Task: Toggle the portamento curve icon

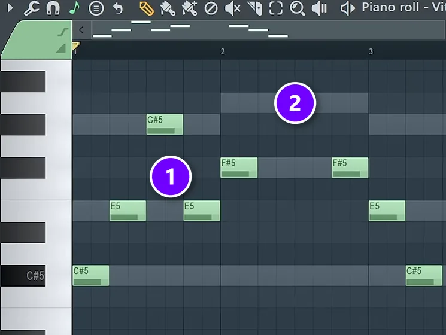Action: coord(63,32)
